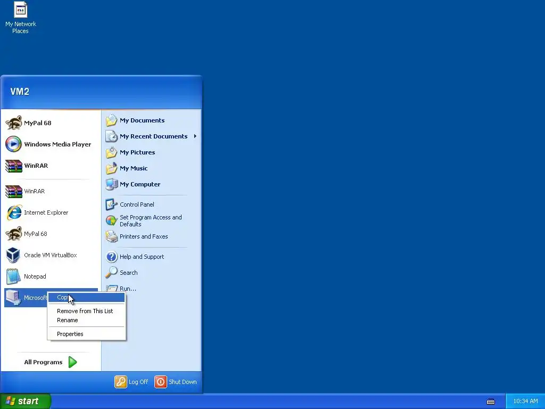Open Printers and Faxes
Viewport: 545px width, 409px height.
(152, 236)
